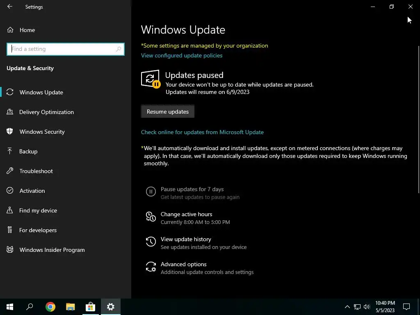Click the pause circle icon beside Pause updates
Viewport: 420px width, 315px height.
point(151,192)
